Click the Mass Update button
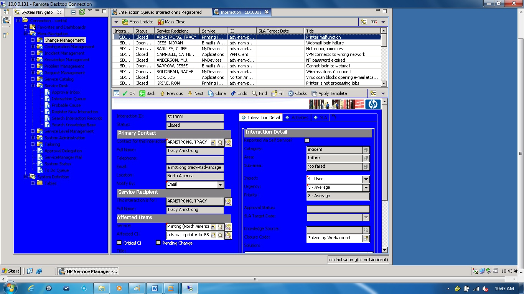The width and height of the screenshot is (524, 294). pos(137,22)
